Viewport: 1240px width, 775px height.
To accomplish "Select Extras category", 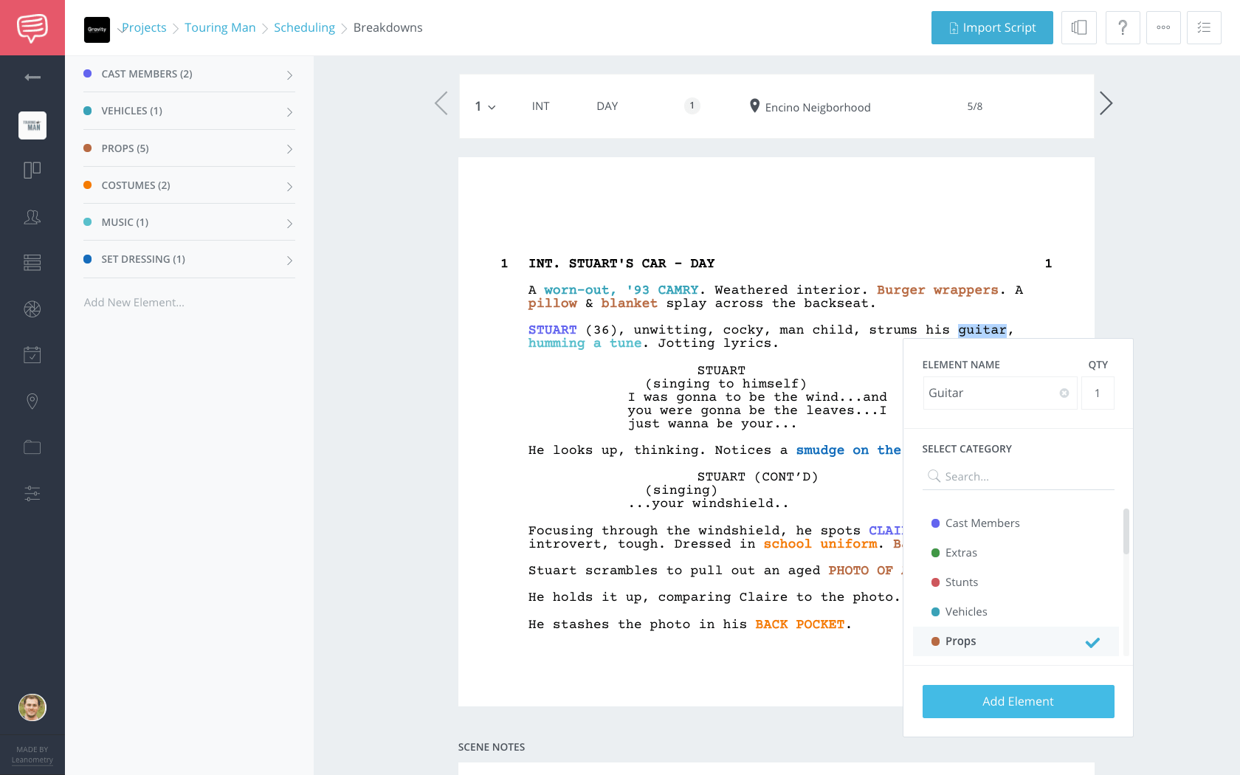I will (x=1016, y=553).
